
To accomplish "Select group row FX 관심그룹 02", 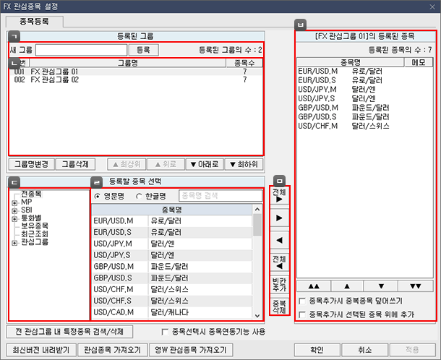I will [x=136, y=80].
